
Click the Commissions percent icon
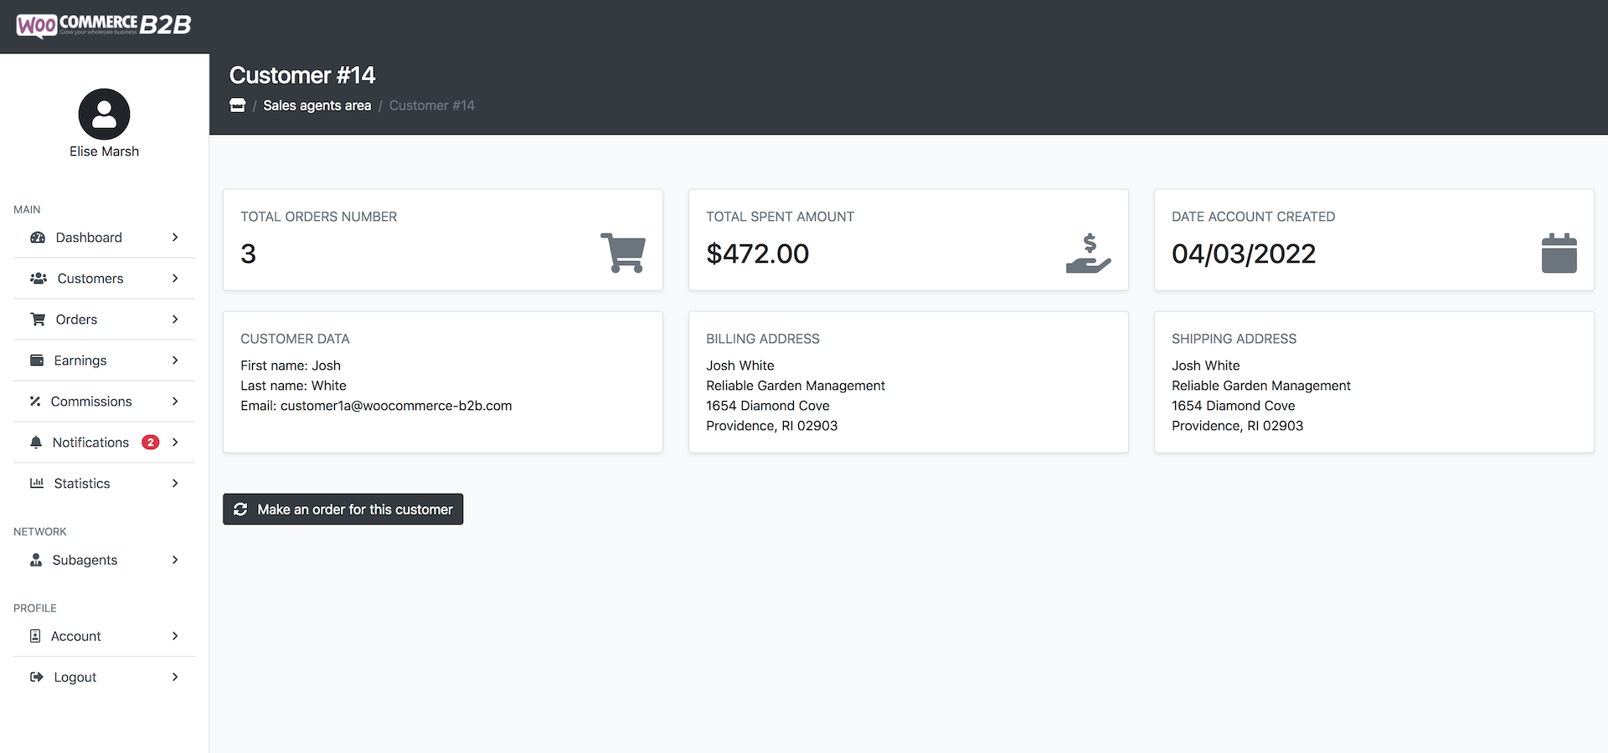click(35, 402)
